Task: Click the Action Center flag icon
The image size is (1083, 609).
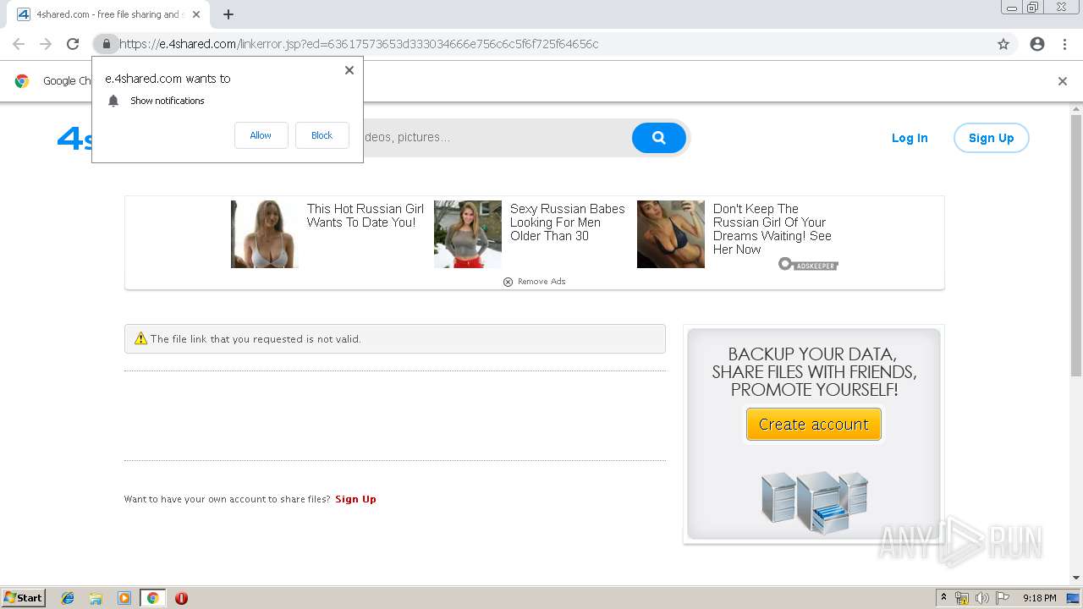Action: tap(1003, 598)
